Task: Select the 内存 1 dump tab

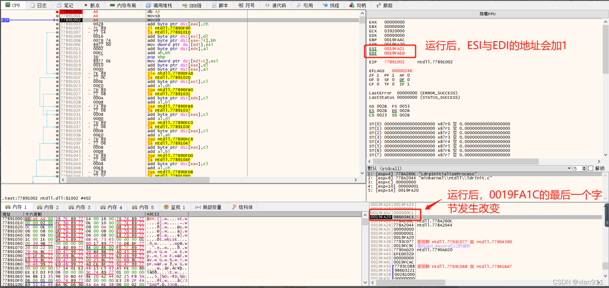Action: pos(16,207)
